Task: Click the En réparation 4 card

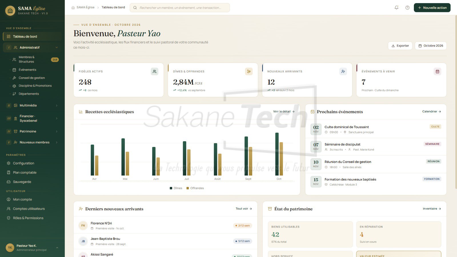Action: [x=398, y=234]
